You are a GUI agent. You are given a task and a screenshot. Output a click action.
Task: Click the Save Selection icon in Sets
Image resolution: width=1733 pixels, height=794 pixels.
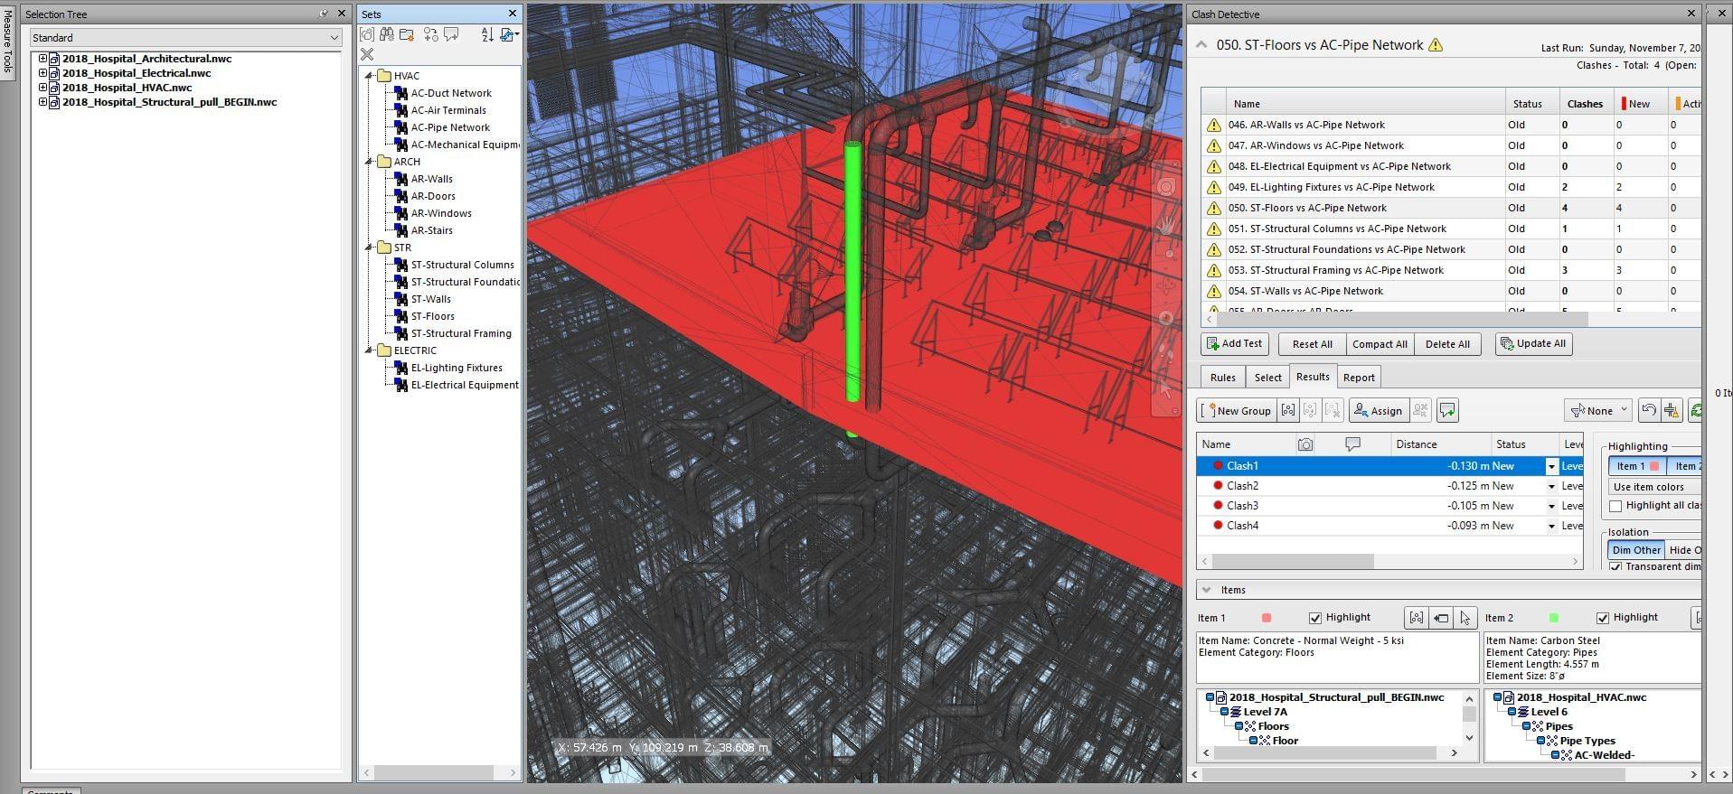(367, 34)
